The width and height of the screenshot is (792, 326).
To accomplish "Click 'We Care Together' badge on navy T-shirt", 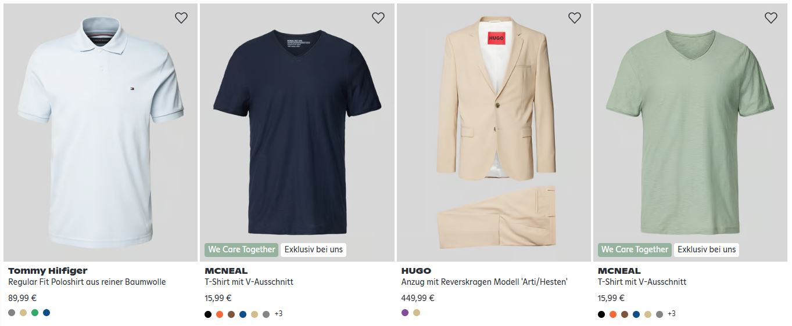I will pos(241,249).
